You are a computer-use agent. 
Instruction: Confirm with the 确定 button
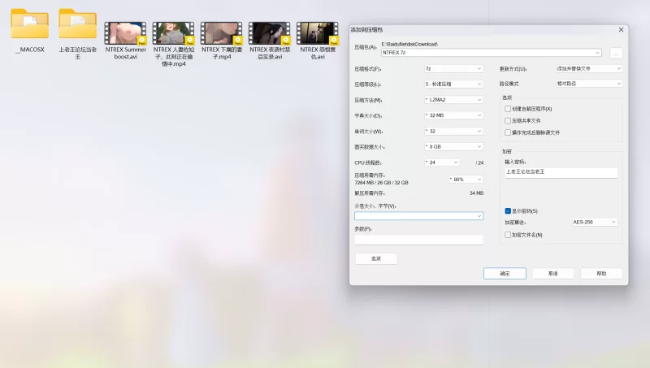click(x=505, y=274)
